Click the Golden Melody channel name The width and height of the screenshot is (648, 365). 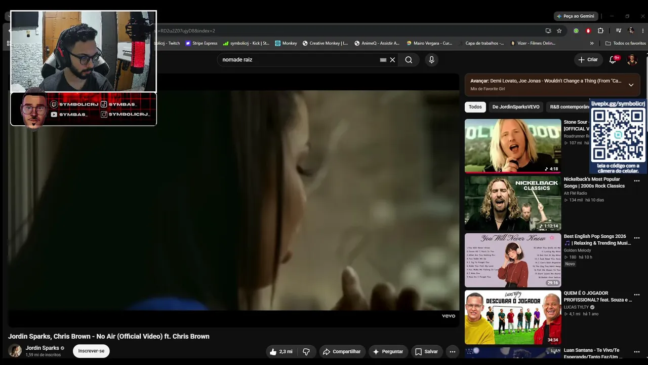point(578,250)
